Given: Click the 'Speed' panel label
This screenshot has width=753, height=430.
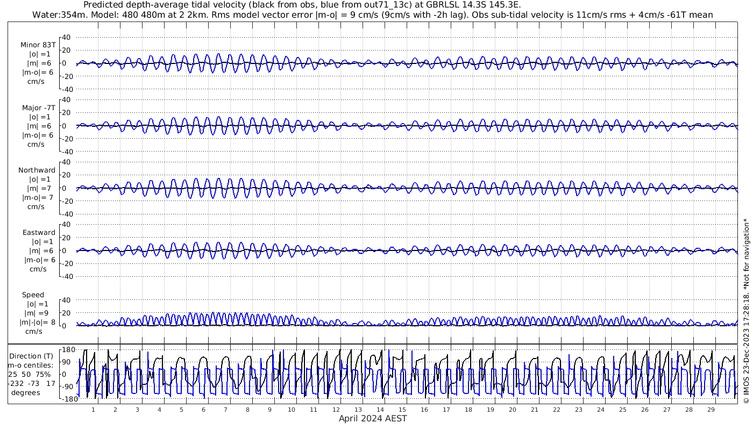Looking at the screenshot, I should click(x=33, y=295).
